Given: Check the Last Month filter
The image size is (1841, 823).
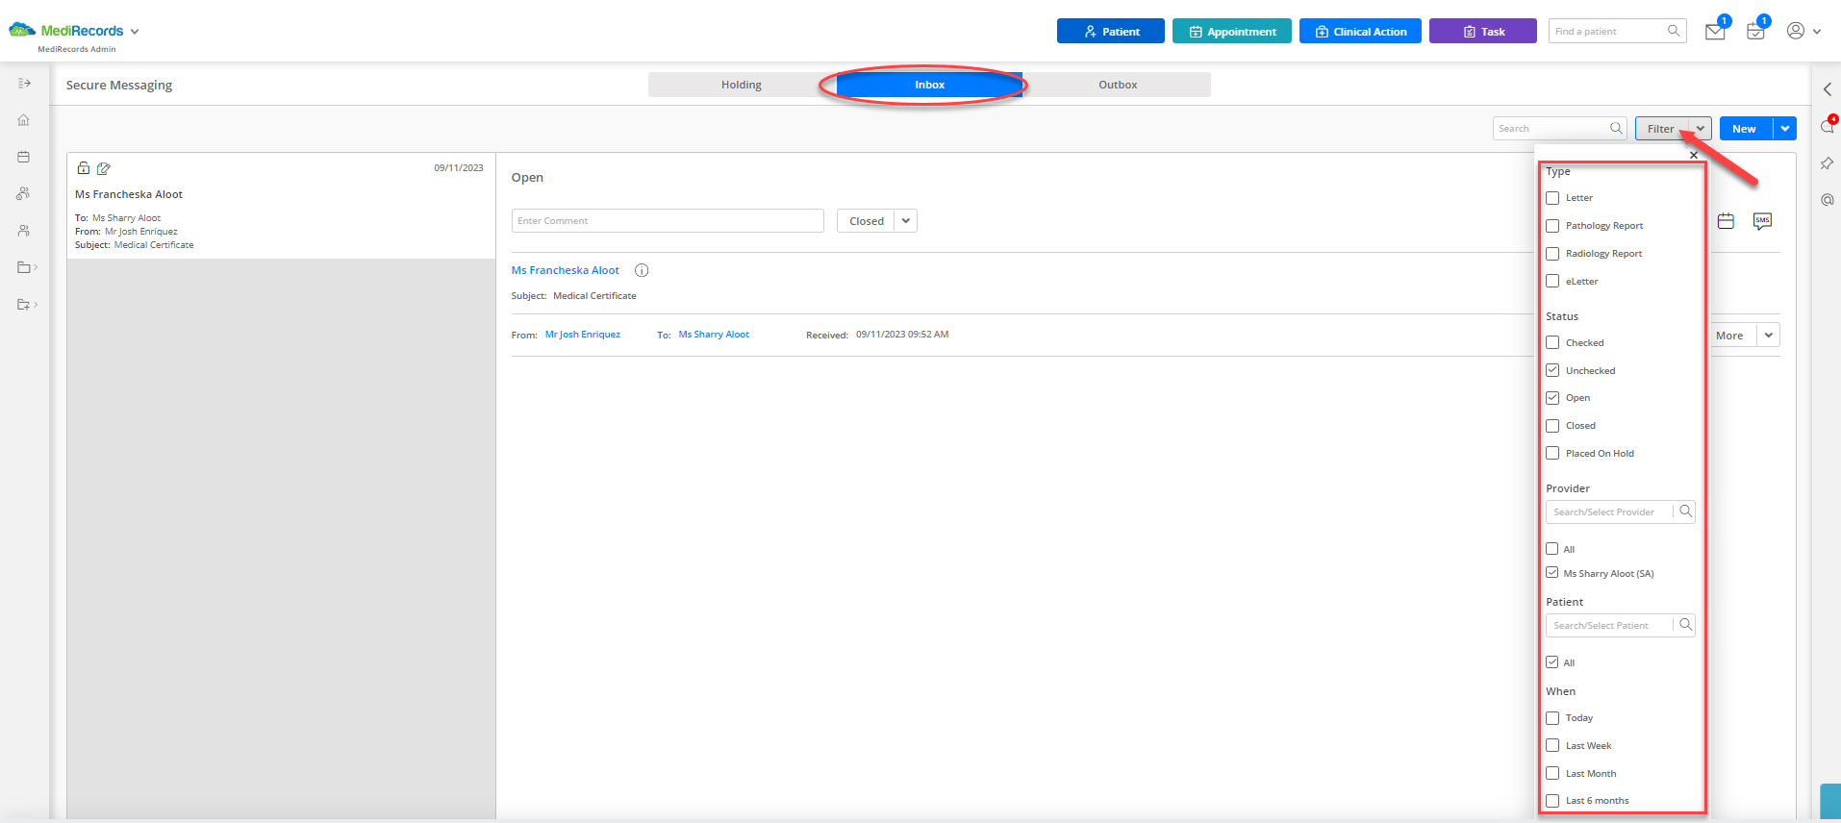Looking at the screenshot, I should pyautogui.click(x=1552, y=773).
